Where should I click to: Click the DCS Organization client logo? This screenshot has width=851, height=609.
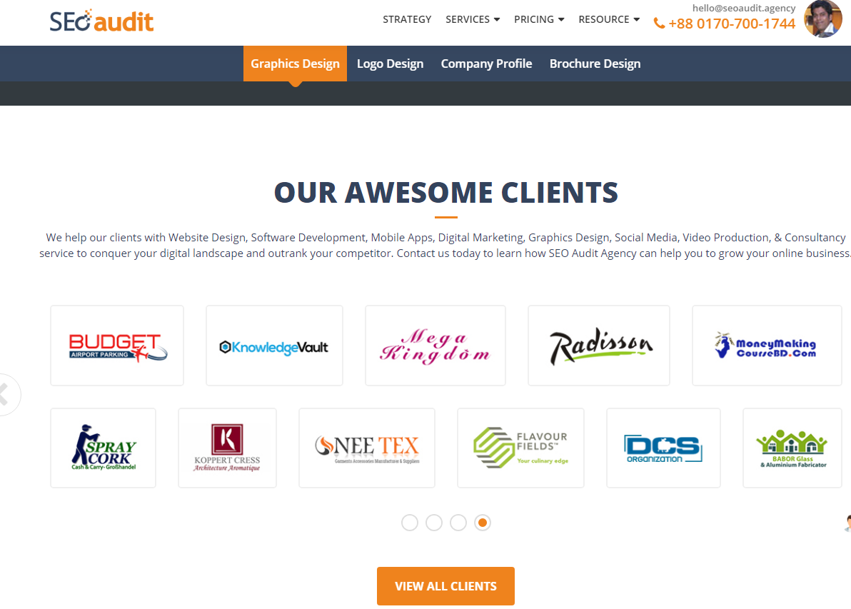coord(663,448)
